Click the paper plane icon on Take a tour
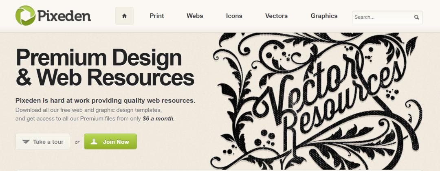 point(26,142)
